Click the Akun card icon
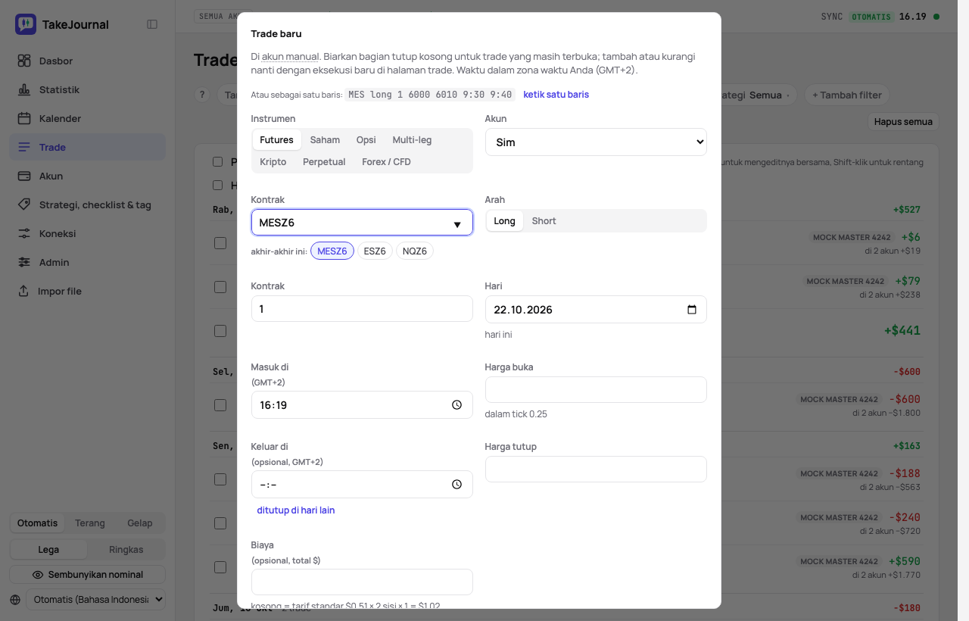Screen dimensions: 969x621 [24, 176]
